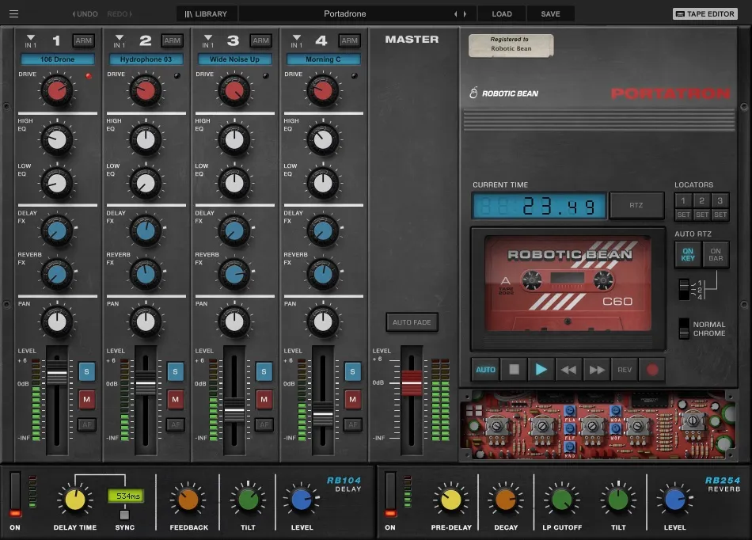This screenshot has height=540, width=752.
Task: Arm channel 2 for recording
Action: [173, 40]
